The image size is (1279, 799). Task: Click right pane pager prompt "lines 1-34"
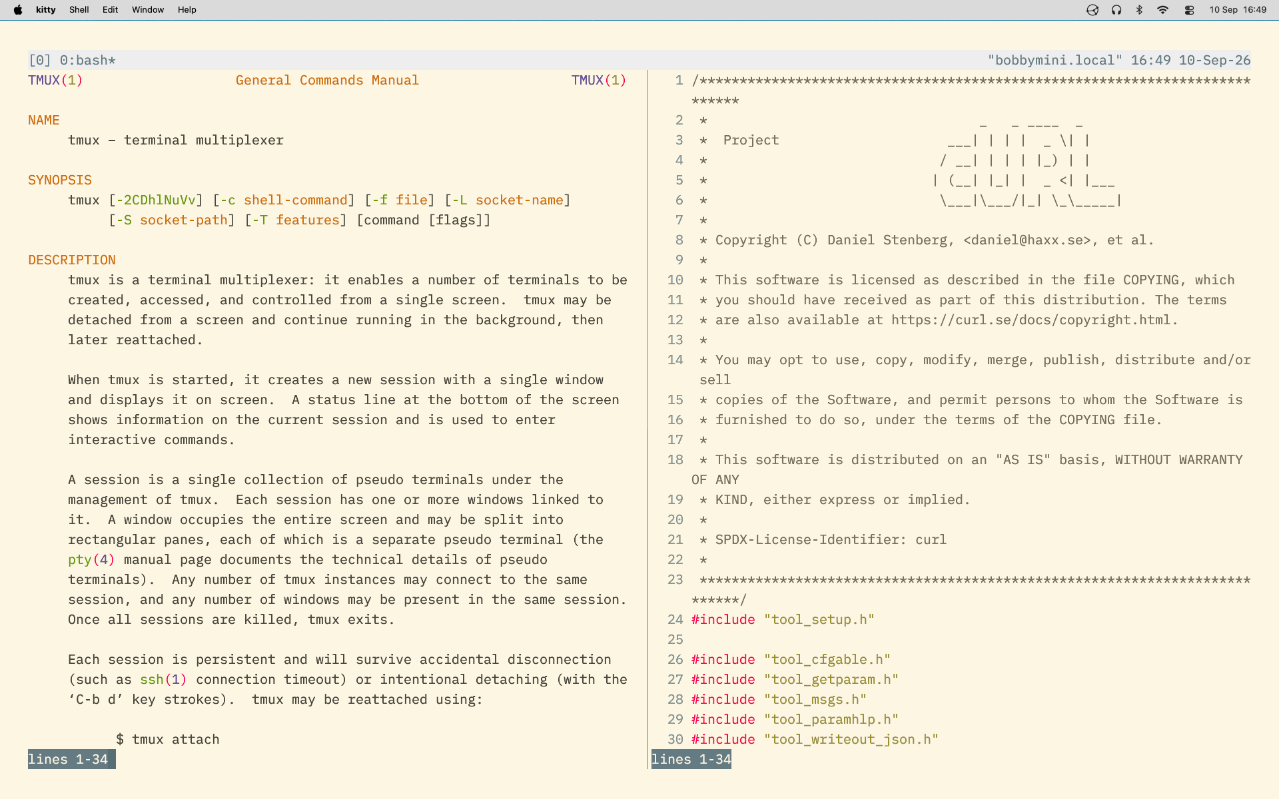pos(691,760)
